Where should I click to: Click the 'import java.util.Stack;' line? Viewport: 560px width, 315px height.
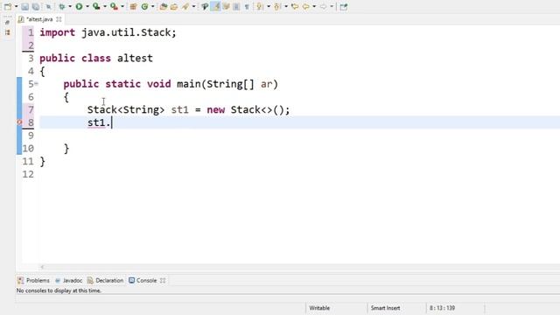tap(108, 32)
